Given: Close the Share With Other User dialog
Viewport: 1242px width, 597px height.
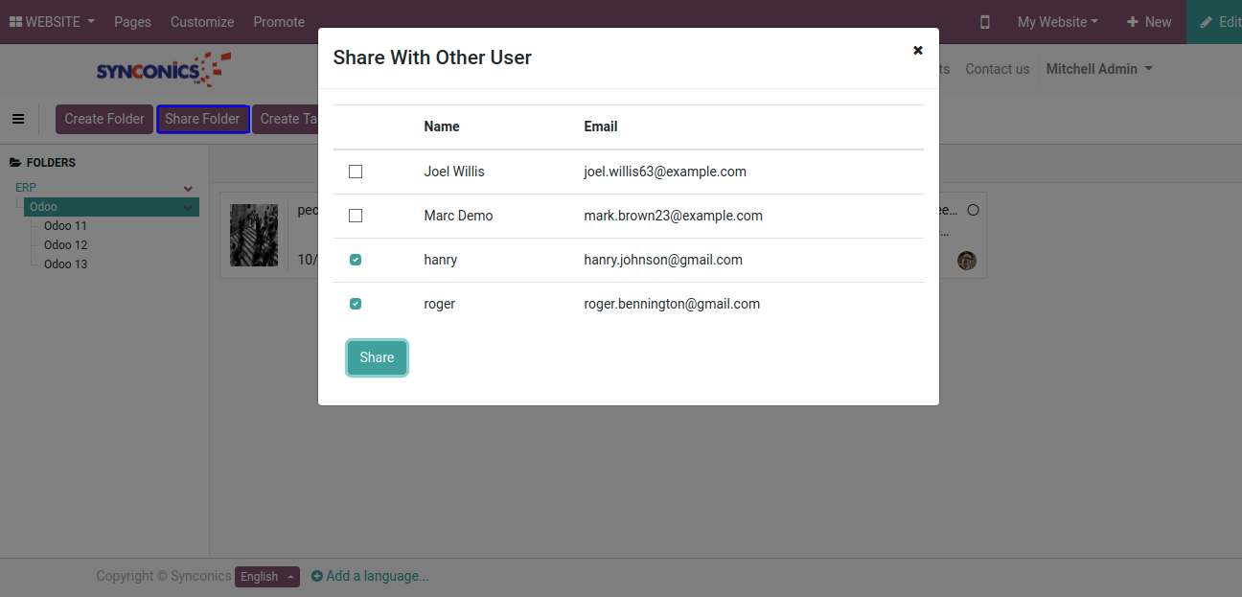Looking at the screenshot, I should click(x=917, y=51).
